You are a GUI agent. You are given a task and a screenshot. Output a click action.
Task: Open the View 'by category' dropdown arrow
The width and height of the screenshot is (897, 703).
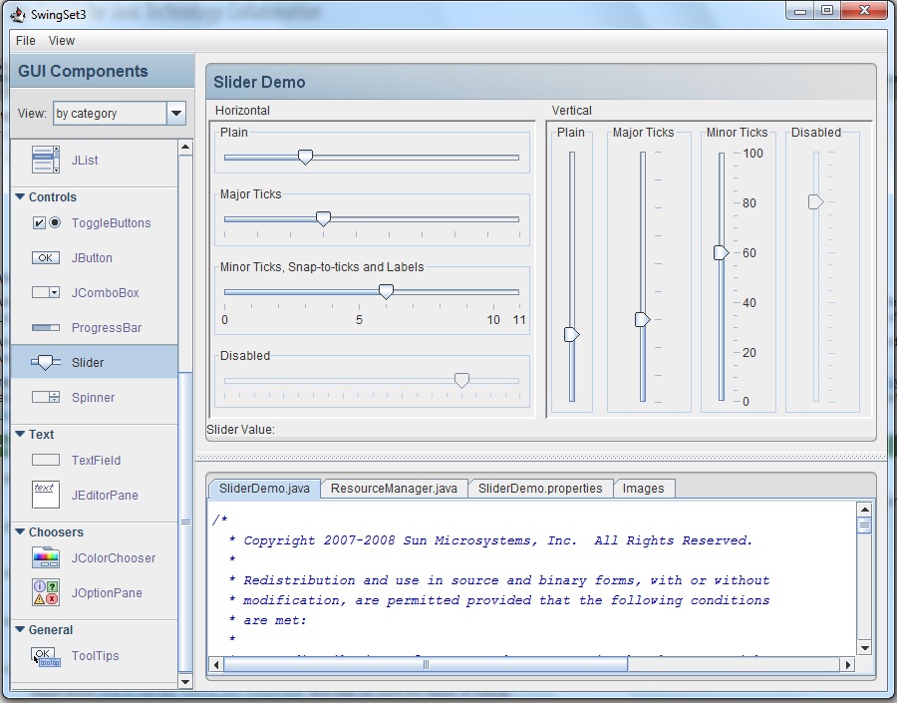pyautogui.click(x=176, y=114)
